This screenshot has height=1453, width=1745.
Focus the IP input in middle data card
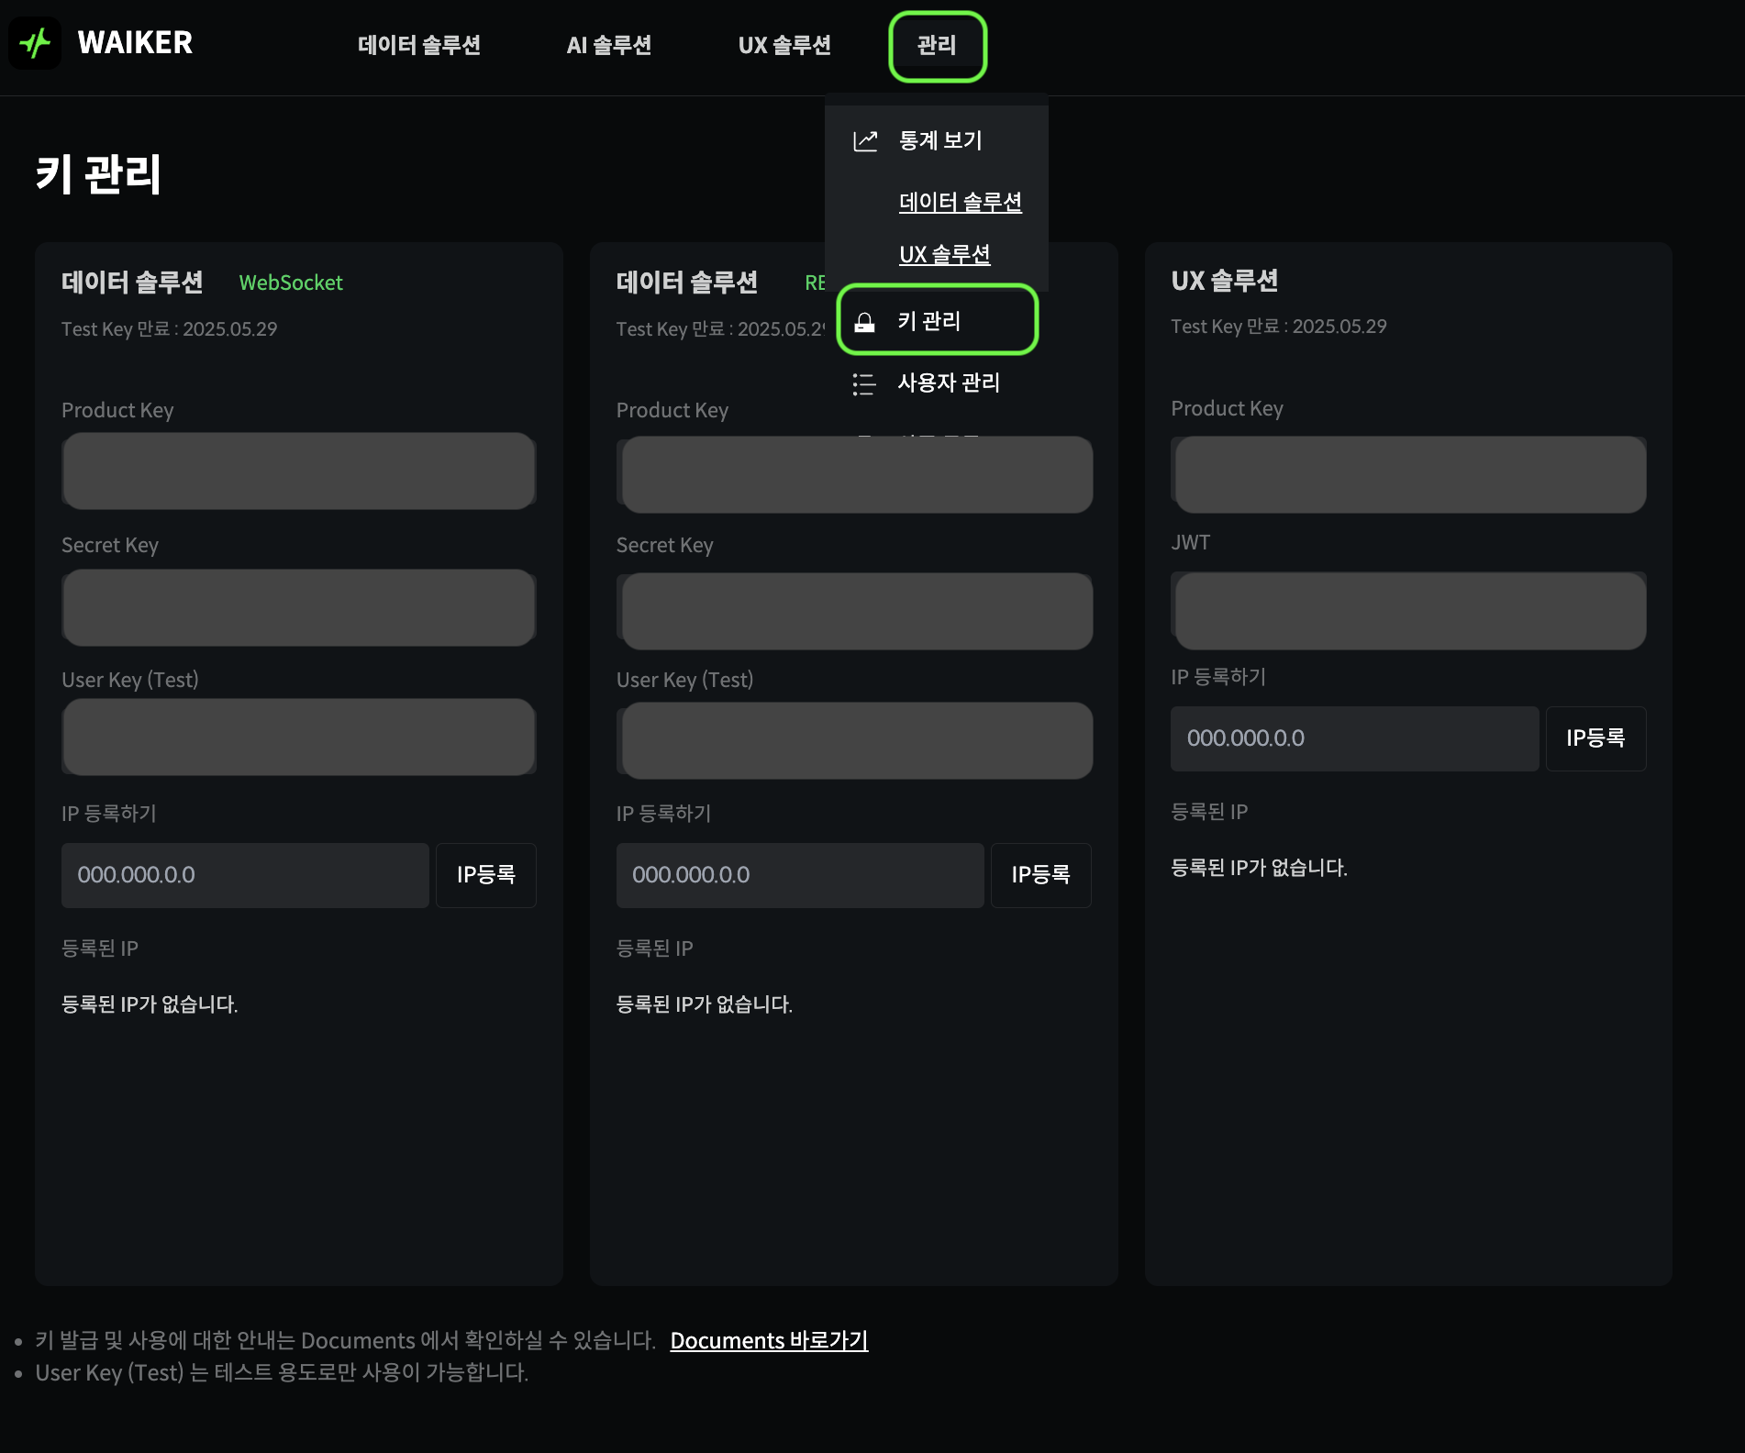coord(800,875)
